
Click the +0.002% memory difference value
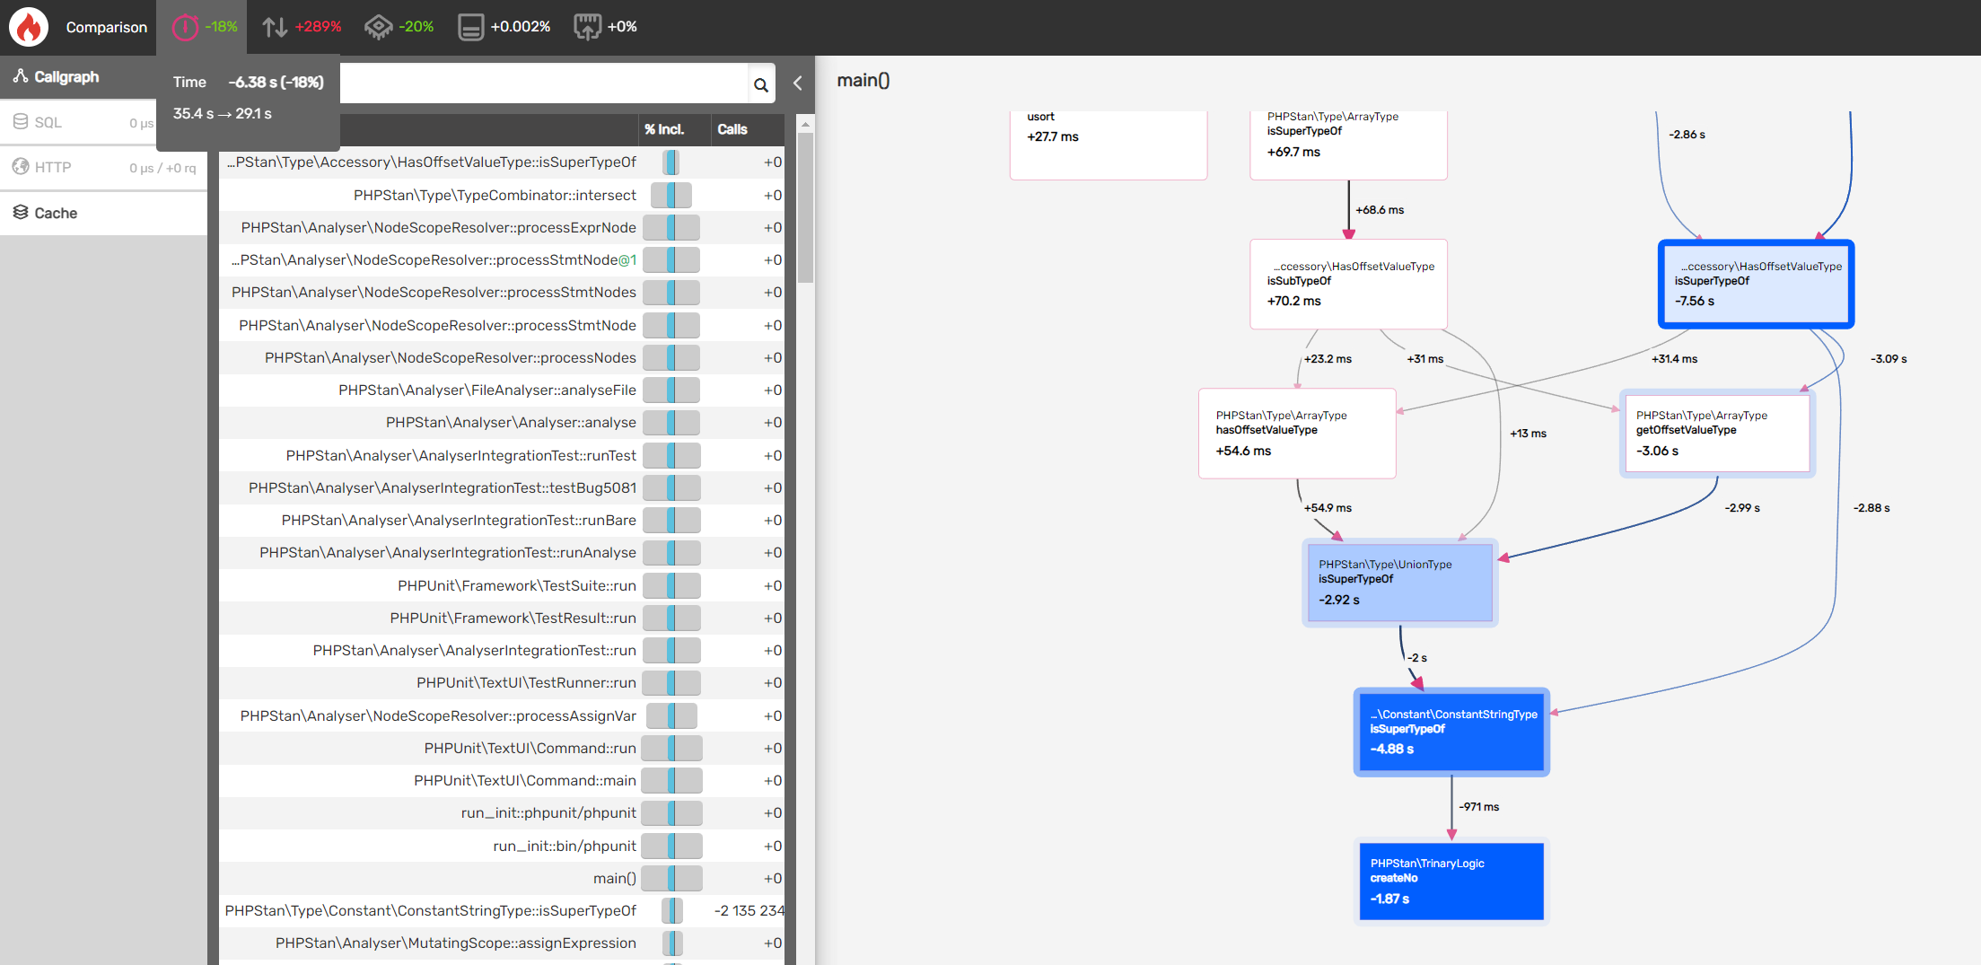pos(521,27)
